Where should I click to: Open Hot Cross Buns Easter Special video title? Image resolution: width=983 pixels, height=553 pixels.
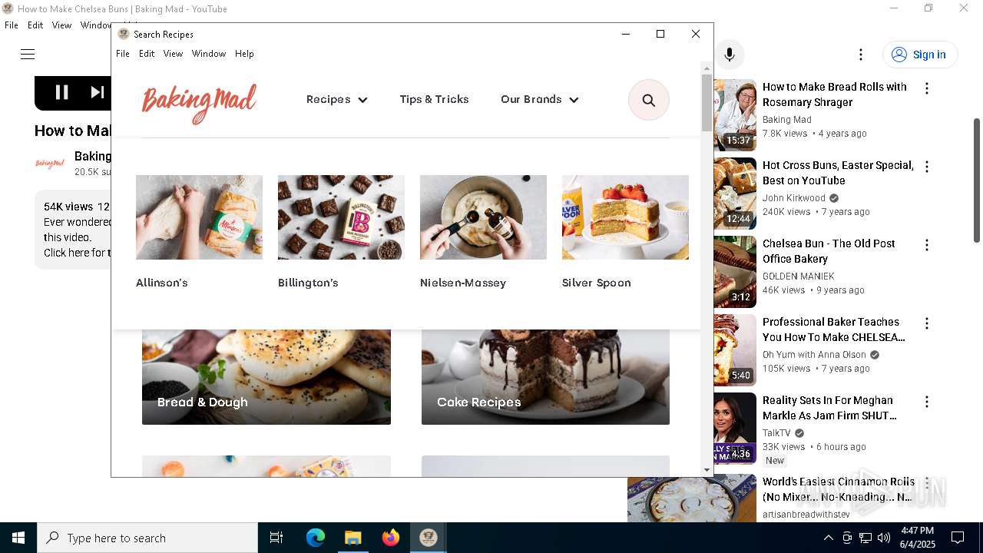pos(838,173)
